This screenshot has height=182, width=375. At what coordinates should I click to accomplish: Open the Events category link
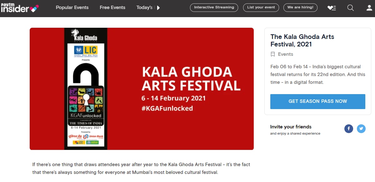(286, 54)
